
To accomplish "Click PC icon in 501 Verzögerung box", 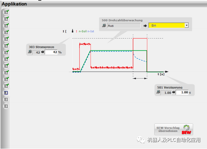I will tap(158, 92).
